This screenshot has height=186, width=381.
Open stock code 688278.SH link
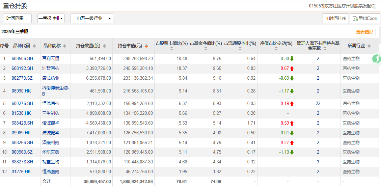coord(22,162)
